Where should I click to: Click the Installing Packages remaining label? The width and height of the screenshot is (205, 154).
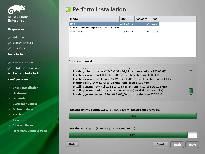point(102,129)
